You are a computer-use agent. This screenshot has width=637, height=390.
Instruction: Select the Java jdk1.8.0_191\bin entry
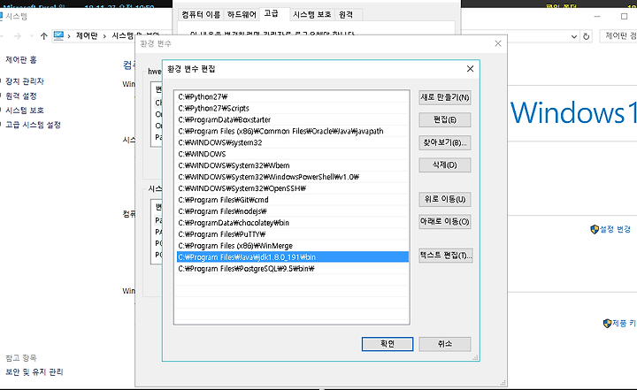293,256
